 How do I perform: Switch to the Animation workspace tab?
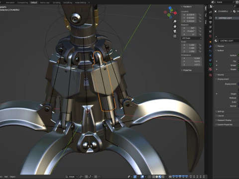click(x=10, y=2)
